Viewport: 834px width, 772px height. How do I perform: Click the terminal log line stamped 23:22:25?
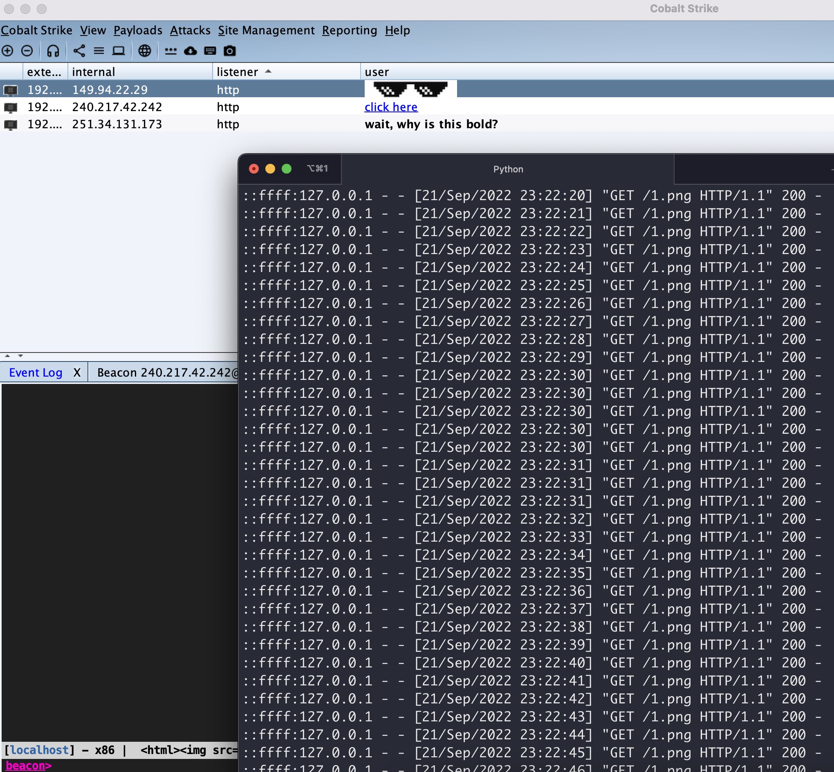coord(532,286)
